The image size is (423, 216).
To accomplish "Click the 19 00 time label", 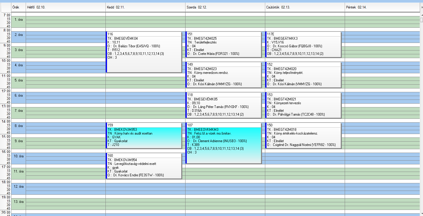I will pyautogui.click(x=6, y=197).
